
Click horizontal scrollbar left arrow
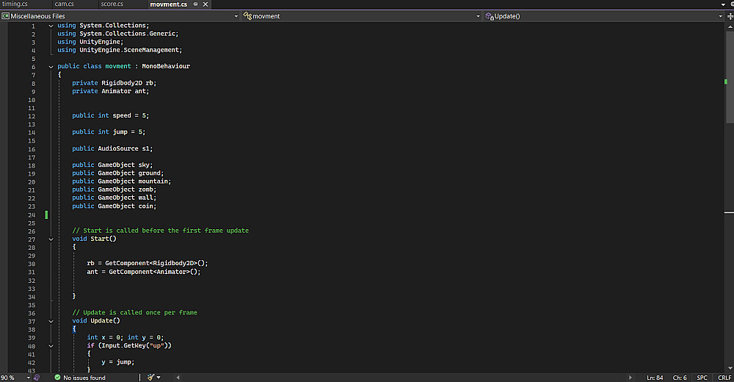[178, 378]
